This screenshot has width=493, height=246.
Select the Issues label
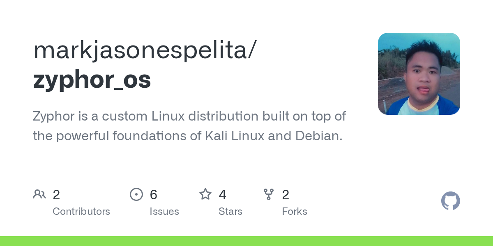pyautogui.click(x=164, y=212)
